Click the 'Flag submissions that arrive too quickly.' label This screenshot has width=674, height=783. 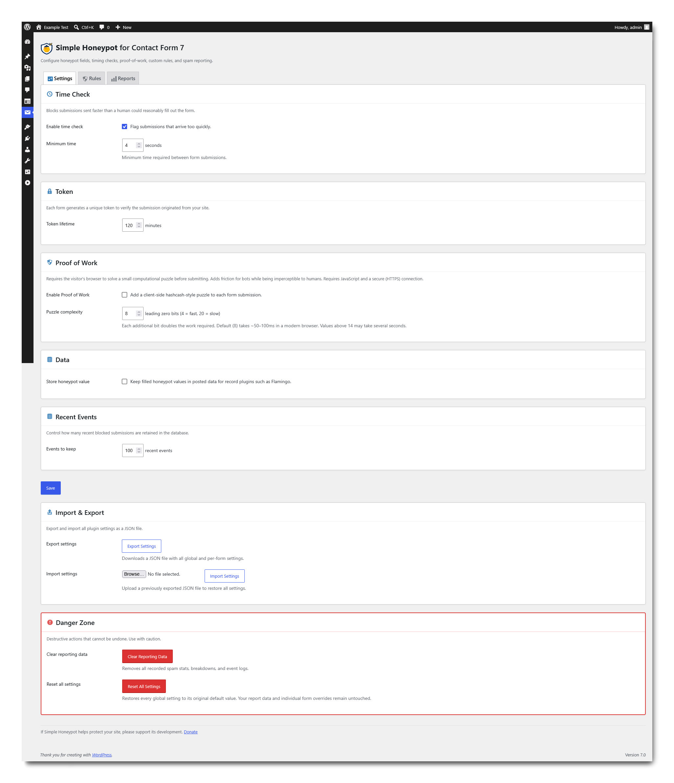click(171, 127)
